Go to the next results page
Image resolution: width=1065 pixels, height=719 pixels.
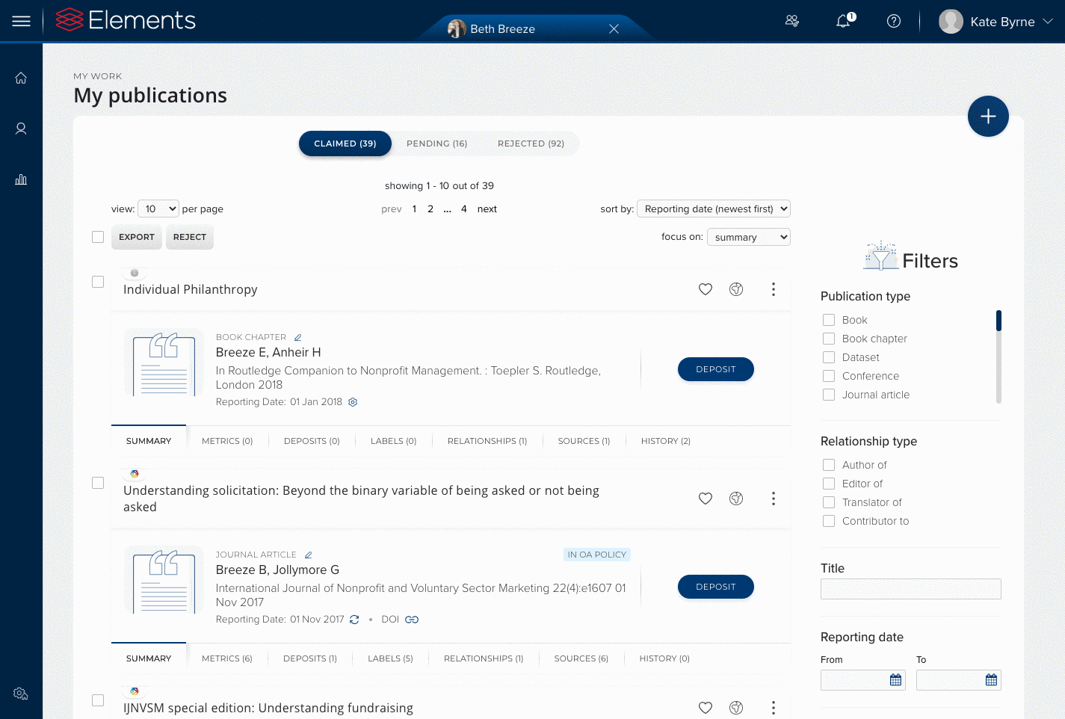tap(487, 209)
